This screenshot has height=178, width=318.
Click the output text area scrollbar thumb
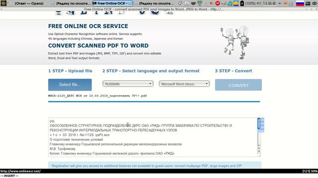coord(259,123)
